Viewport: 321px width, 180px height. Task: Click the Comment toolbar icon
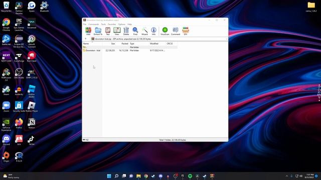tap(176, 31)
